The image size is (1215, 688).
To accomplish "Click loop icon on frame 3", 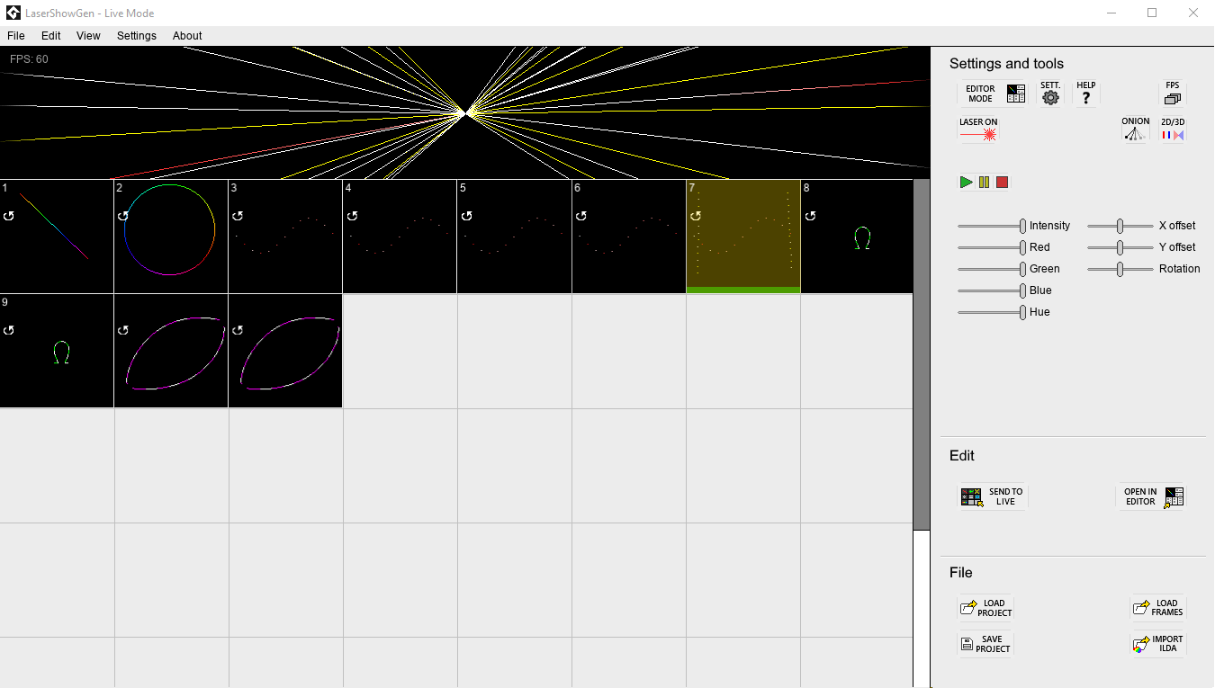I will coord(238,216).
